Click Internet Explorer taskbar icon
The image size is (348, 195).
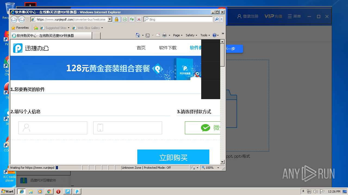tap(21, 191)
